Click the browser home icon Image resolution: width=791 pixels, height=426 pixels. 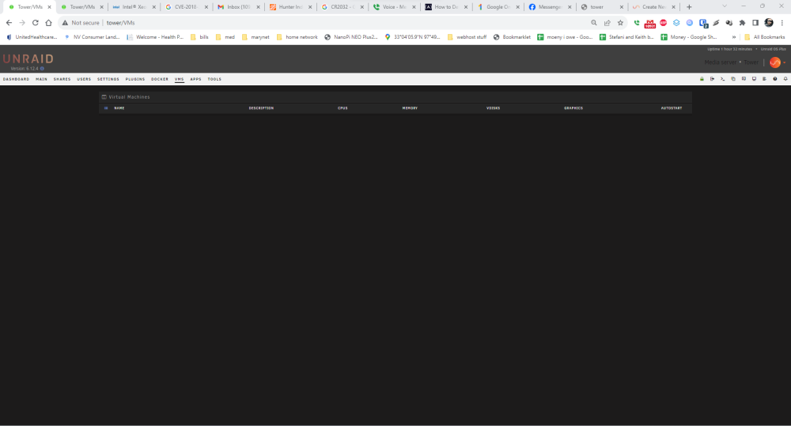point(48,23)
